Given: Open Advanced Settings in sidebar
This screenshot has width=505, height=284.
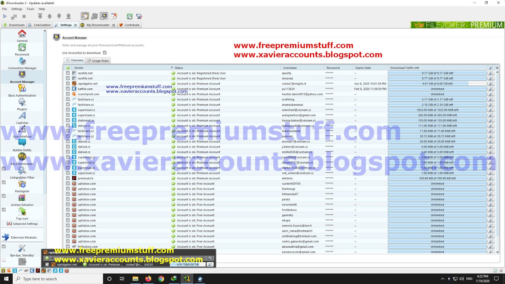Looking at the screenshot, I should [x=22, y=224].
